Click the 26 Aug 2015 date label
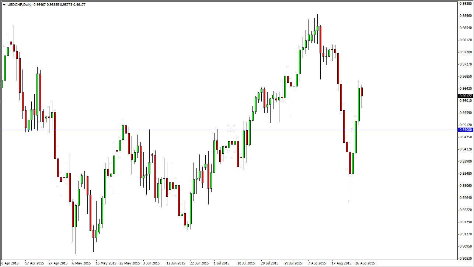Viewport: 474px width, 267px height. (365, 263)
